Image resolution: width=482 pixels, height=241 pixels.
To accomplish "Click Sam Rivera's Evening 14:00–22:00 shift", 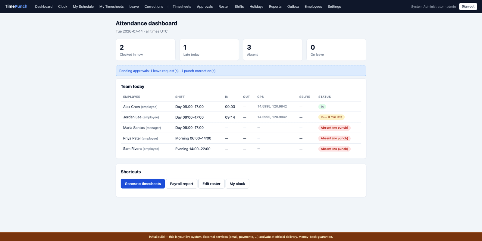I will click(x=193, y=149).
